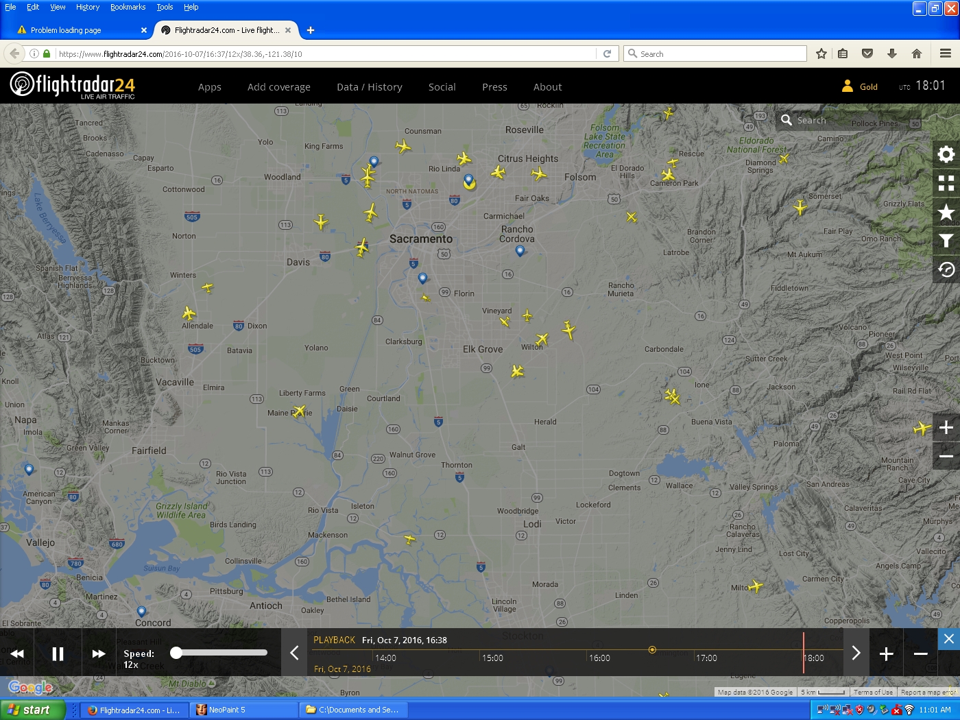The height and width of the screenshot is (720, 960).
Task: Open bookmarks star icon in map sidebar
Action: 946,212
